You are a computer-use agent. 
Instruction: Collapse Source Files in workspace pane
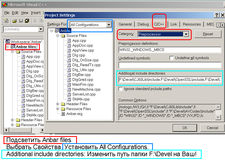pos(12,52)
